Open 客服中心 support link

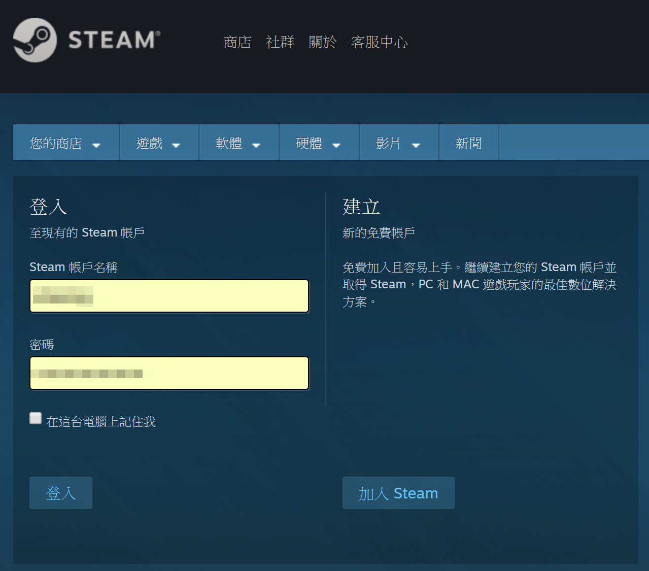point(379,42)
